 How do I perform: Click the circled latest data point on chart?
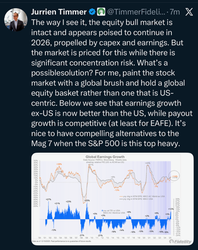[175, 176]
